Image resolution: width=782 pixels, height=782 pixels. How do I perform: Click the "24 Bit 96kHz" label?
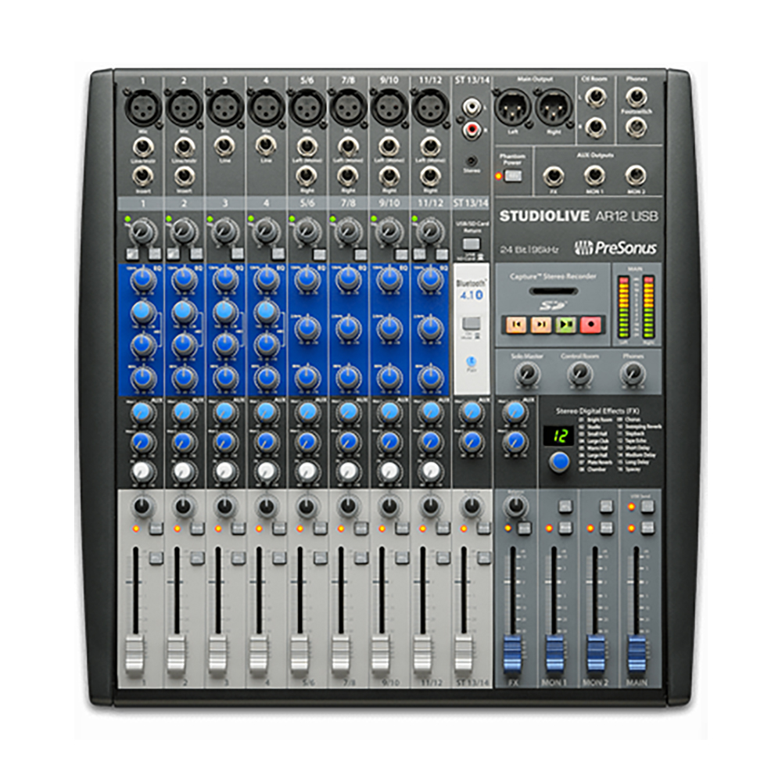pos(529,249)
